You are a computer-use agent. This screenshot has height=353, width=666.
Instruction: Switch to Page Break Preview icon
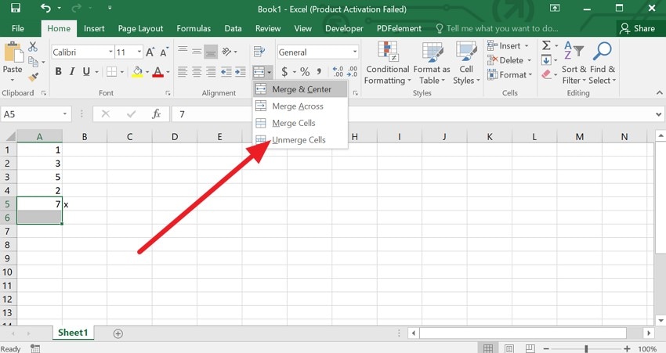click(530, 349)
